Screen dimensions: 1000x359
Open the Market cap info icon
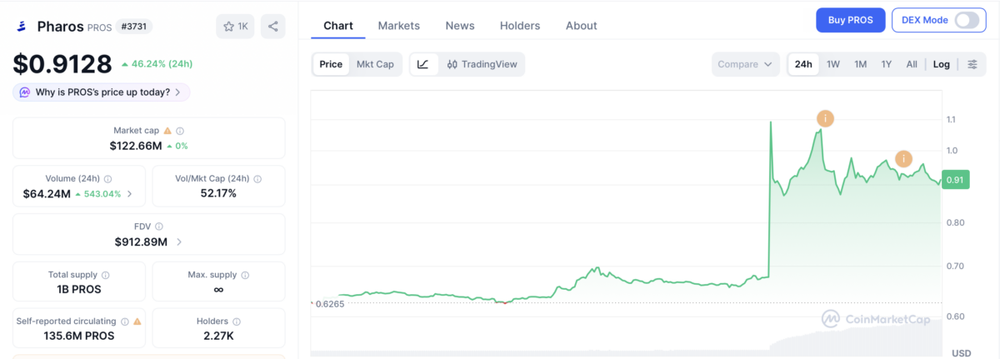(180, 131)
